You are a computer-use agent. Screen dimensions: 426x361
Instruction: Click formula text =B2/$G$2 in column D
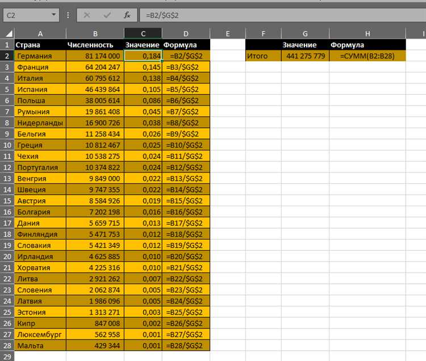point(186,56)
